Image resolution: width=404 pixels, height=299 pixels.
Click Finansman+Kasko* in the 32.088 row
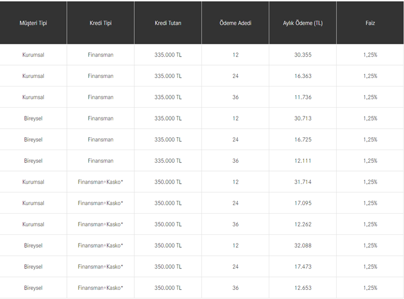point(100,246)
